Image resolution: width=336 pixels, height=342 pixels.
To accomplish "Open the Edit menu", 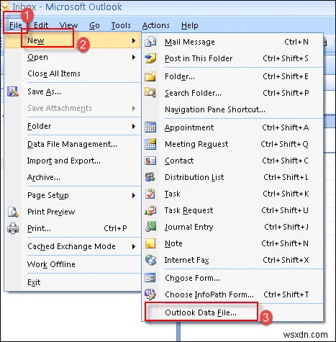I will 41,25.
